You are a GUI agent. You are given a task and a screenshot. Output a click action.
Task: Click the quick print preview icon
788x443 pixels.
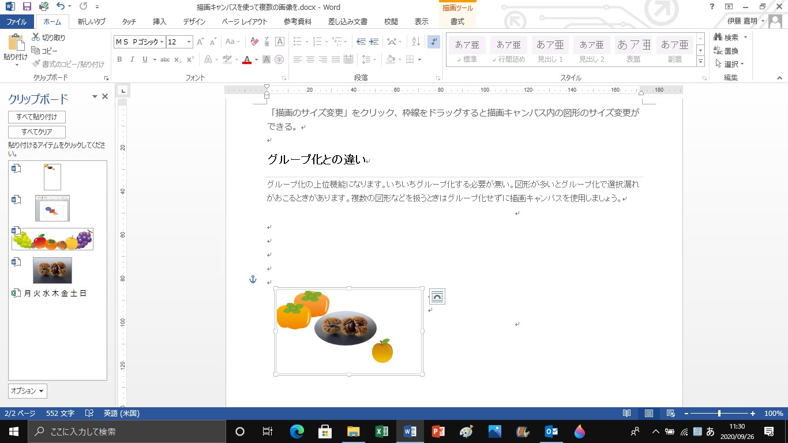44,7
